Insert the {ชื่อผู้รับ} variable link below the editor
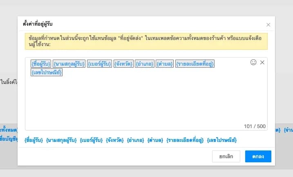 (34, 140)
